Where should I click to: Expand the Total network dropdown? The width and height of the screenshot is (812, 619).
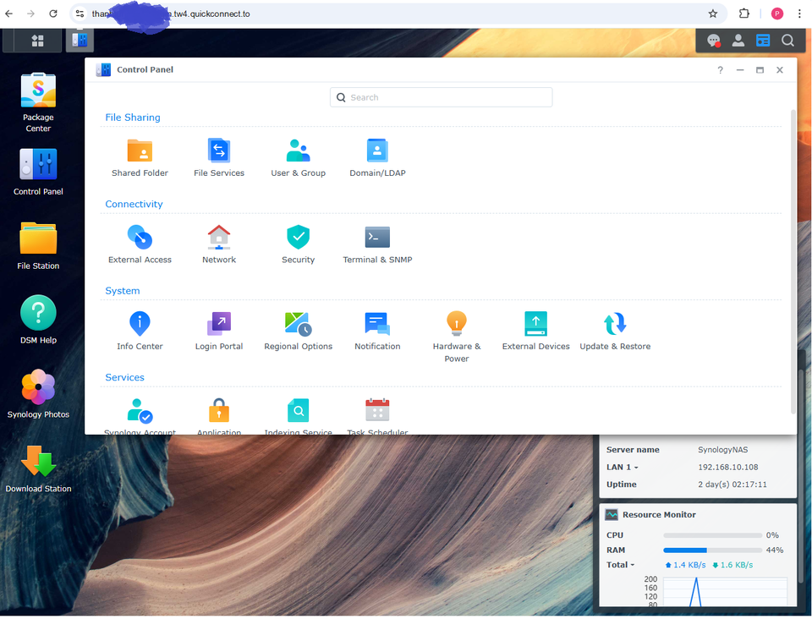click(x=620, y=565)
